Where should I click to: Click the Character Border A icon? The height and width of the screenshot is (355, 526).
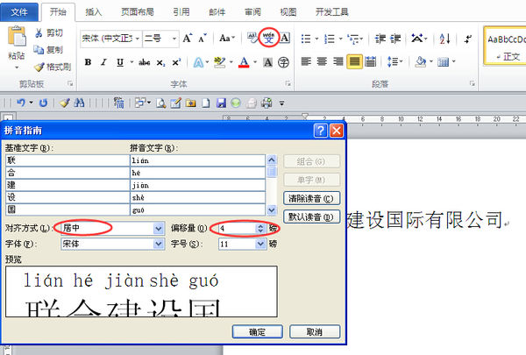[285, 38]
